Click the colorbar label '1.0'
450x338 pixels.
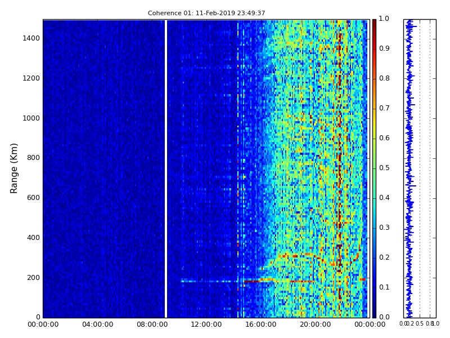[384, 19]
